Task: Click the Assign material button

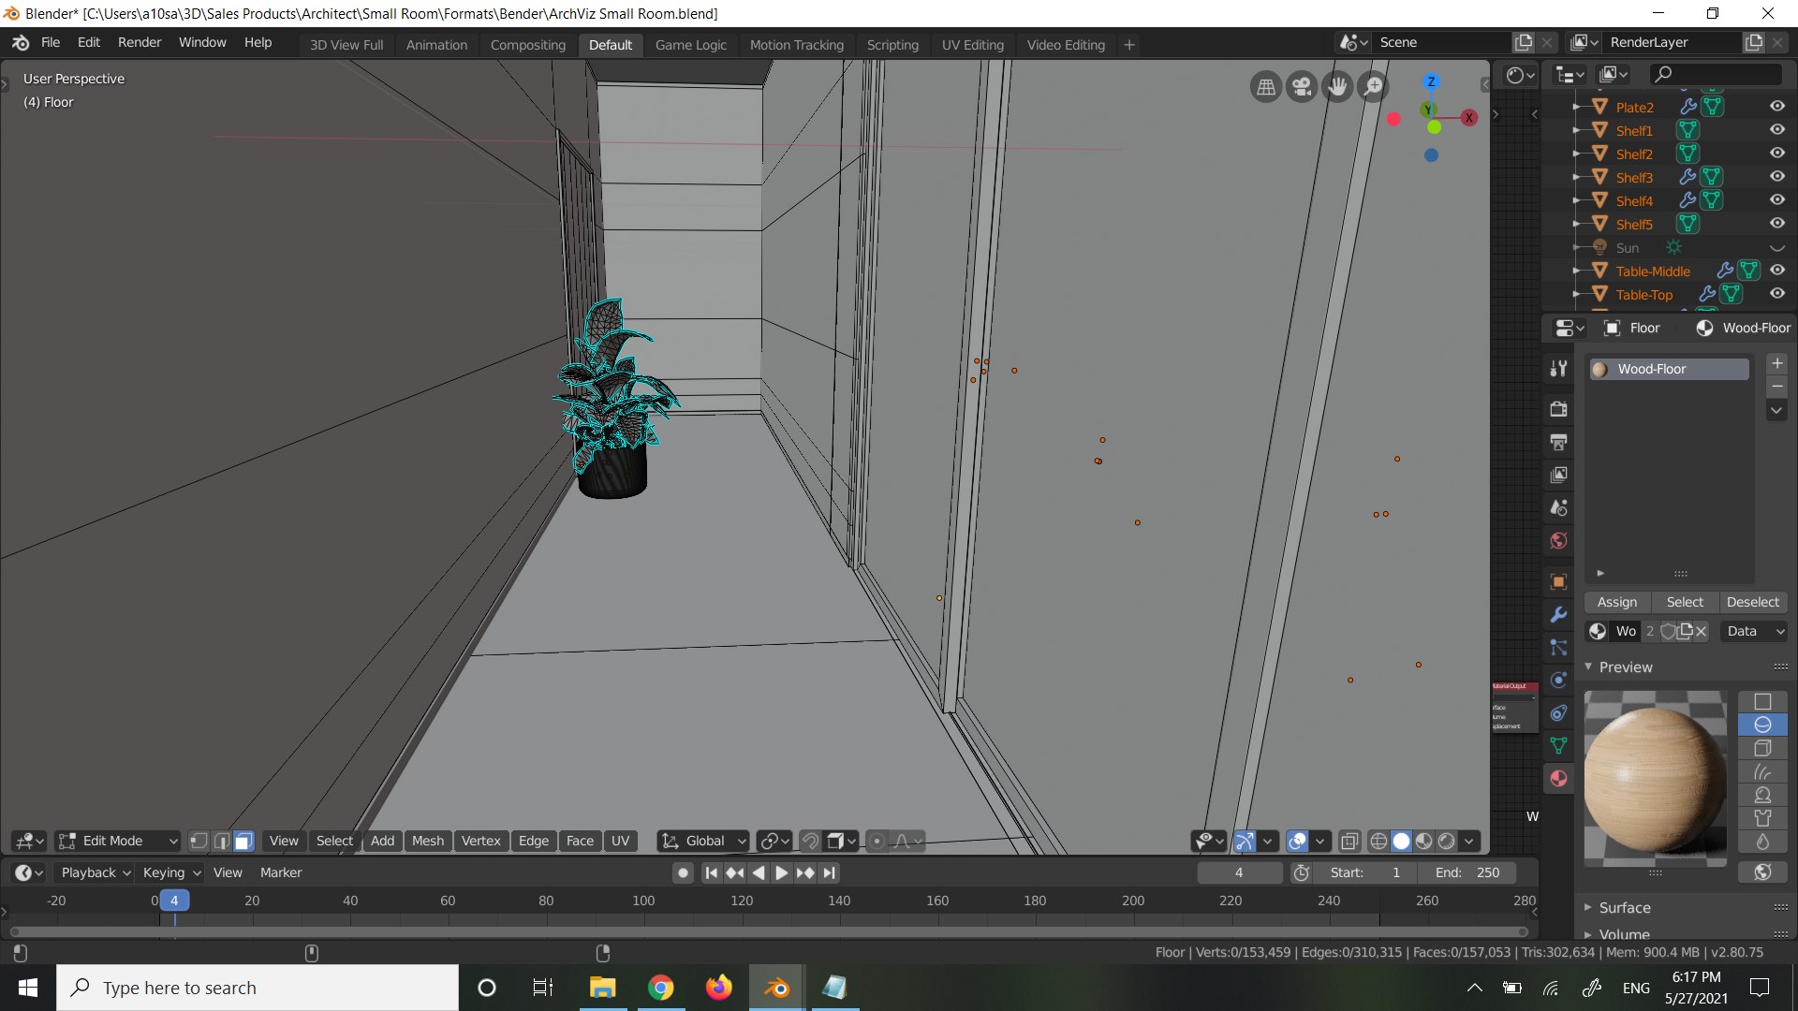Action: [x=1617, y=602]
